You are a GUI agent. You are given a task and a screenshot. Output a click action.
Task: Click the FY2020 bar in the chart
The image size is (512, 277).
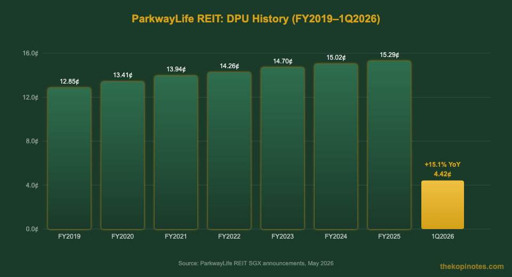point(123,156)
